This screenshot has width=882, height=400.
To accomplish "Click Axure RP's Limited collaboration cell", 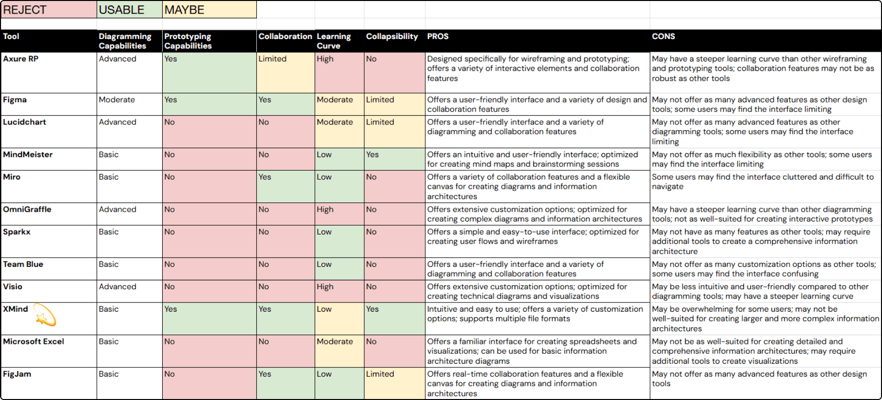I will [286, 73].
